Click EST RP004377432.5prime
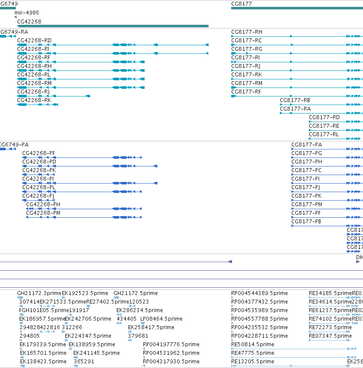Screen dimensions: 363x368 [259, 301]
